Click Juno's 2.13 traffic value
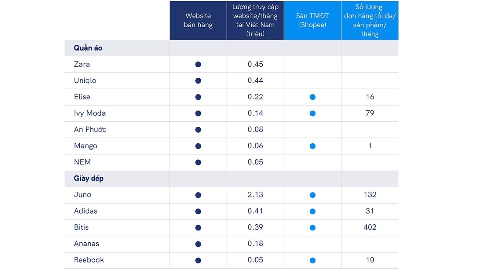This screenshot has height=276, width=491. tap(255, 195)
